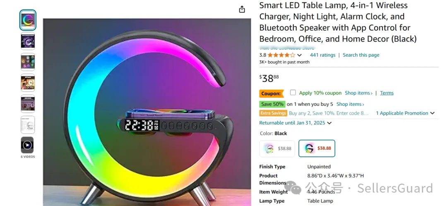View the third thumbnail showing multiple lamps

point(28,62)
